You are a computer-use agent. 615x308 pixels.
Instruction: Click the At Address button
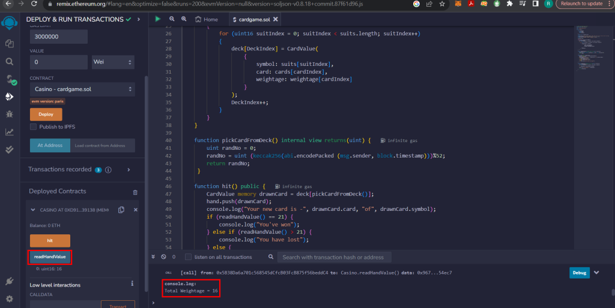click(50, 145)
